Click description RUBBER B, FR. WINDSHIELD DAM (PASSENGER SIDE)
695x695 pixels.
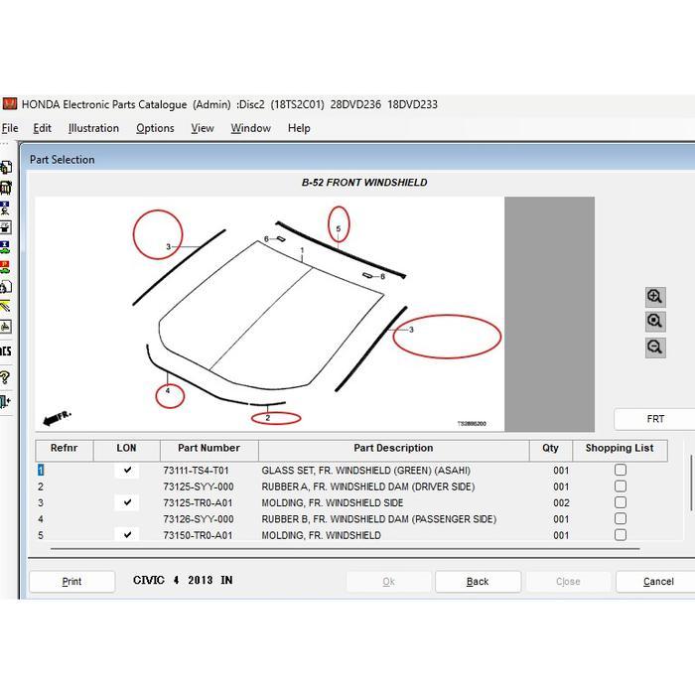(x=379, y=519)
